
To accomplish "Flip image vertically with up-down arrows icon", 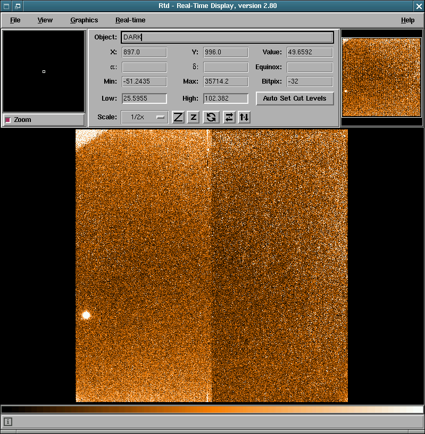I will click(244, 117).
